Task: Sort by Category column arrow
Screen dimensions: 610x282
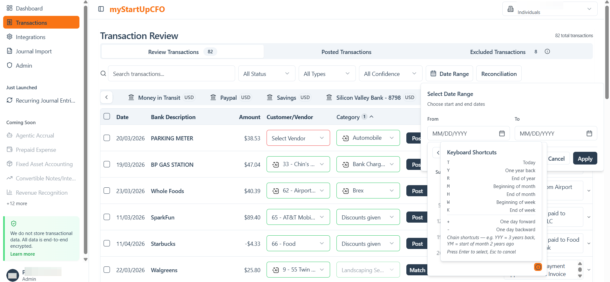Action: click(x=371, y=117)
